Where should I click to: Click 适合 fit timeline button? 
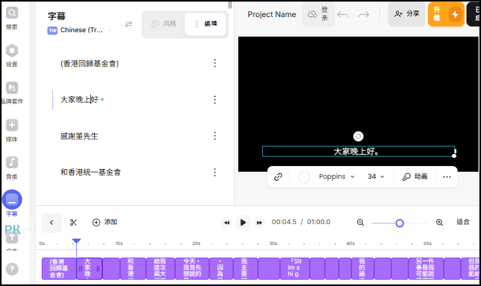click(x=463, y=222)
